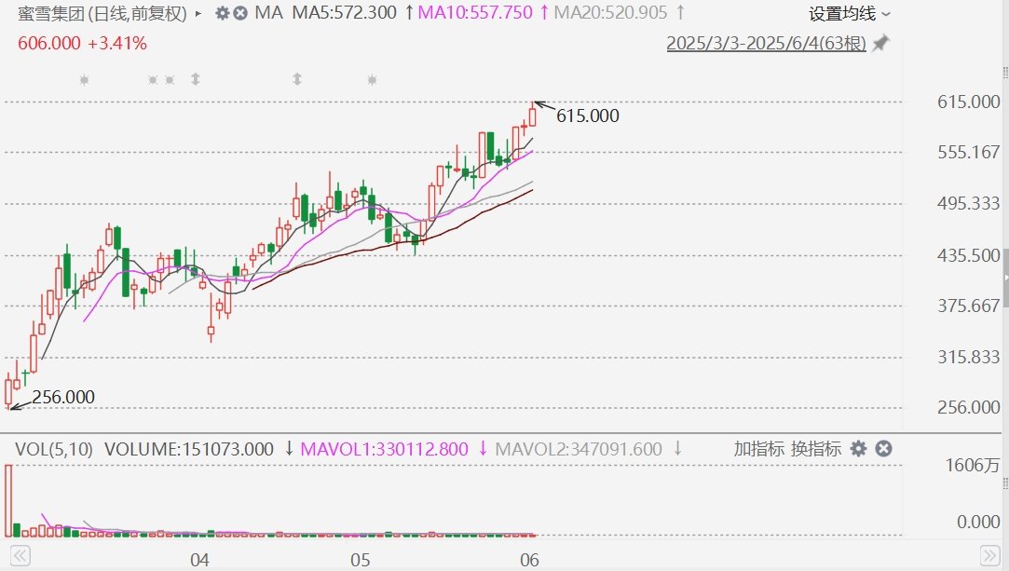Pin the 2025/3/3-2025/6/4 date range

879,43
